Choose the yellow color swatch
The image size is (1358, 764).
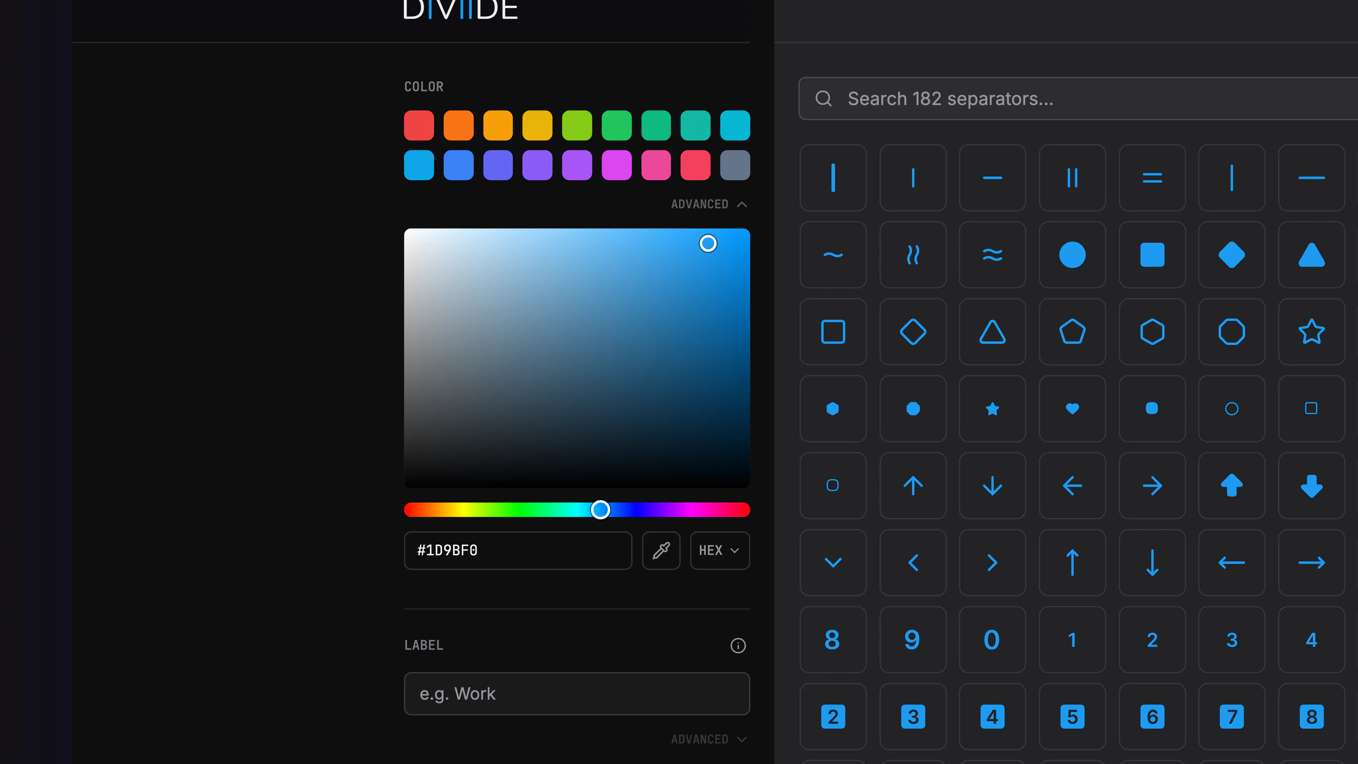537,126
